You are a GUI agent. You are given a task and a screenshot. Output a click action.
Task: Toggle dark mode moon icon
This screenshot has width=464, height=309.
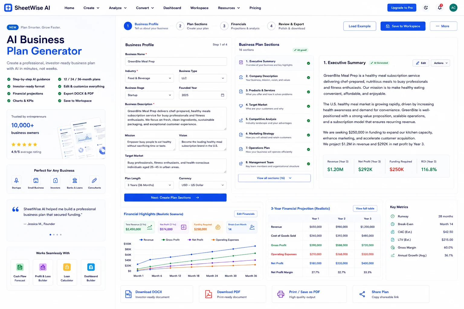(x=426, y=8)
